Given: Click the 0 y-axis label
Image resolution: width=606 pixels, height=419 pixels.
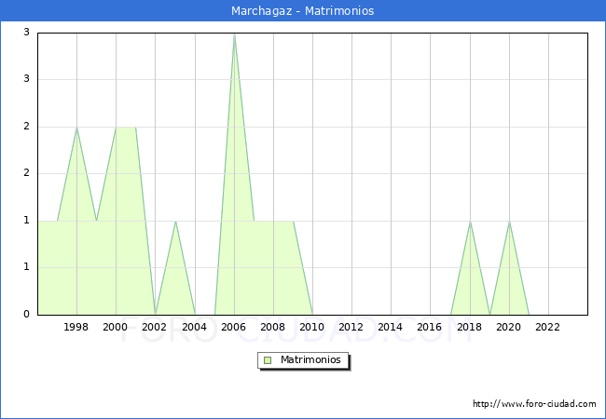Looking at the screenshot, I should pos(26,314).
